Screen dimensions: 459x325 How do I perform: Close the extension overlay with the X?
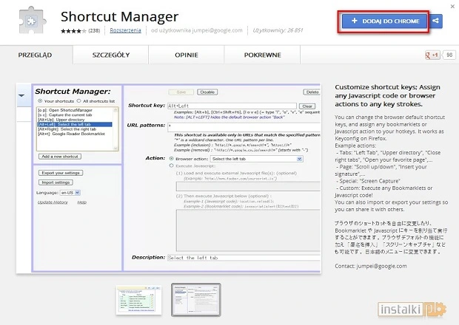pyautogui.click(x=452, y=6)
